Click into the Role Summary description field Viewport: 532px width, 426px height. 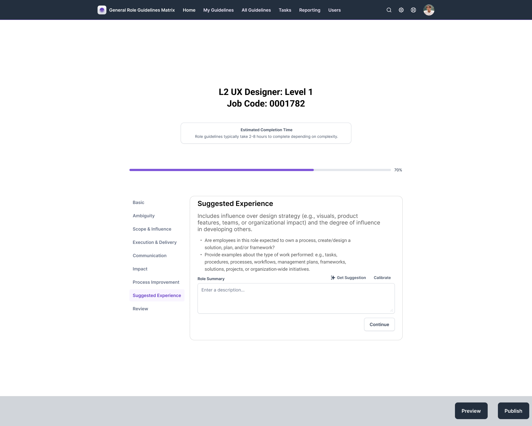[296, 298]
